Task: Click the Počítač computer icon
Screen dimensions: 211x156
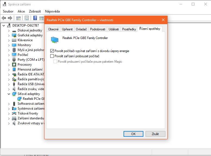Action: click(x=14, y=55)
